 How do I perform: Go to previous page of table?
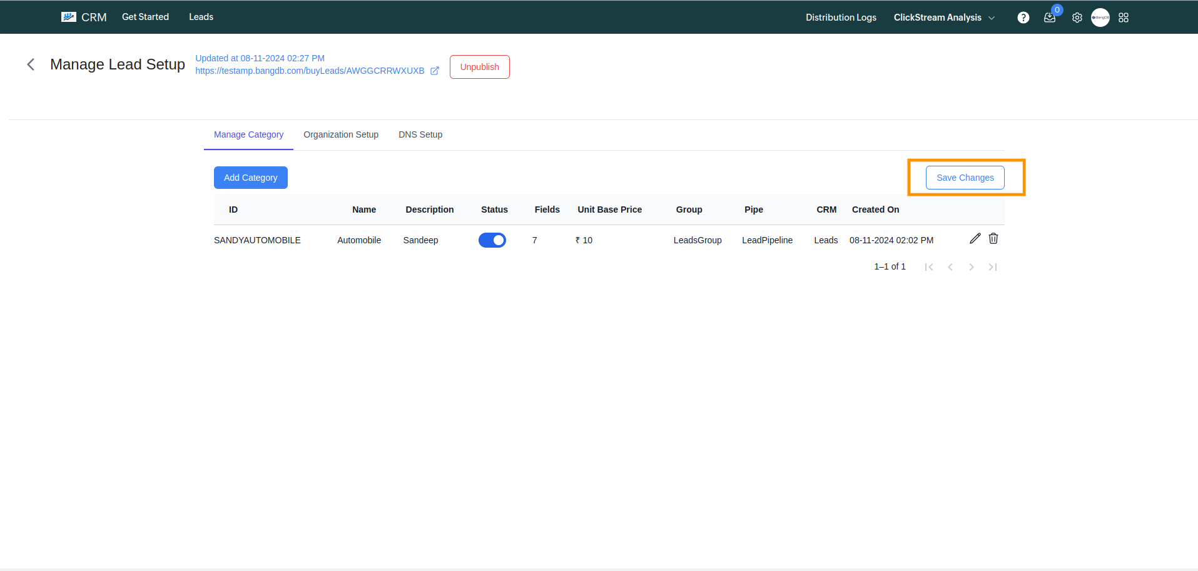950,267
